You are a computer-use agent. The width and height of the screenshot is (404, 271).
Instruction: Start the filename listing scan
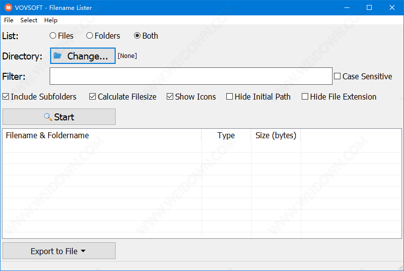click(59, 117)
